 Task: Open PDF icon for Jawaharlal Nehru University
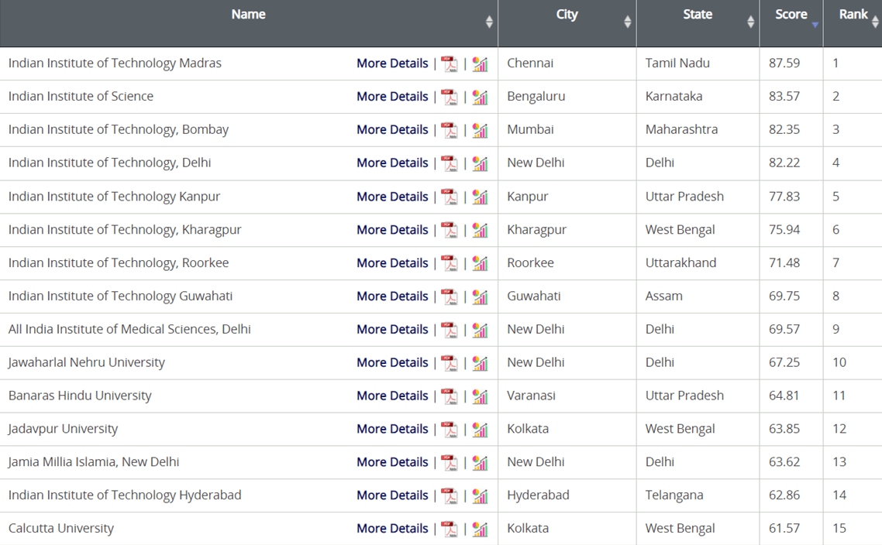[x=450, y=363]
